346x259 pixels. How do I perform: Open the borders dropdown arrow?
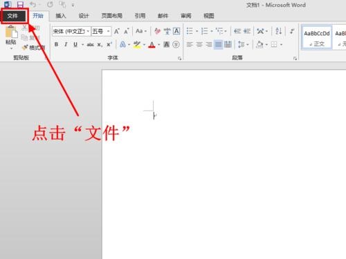pyautogui.click(x=282, y=45)
